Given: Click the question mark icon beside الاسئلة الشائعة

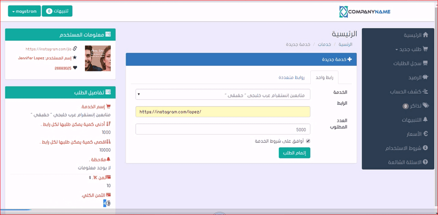Looking at the screenshot, I should tap(425, 162).
